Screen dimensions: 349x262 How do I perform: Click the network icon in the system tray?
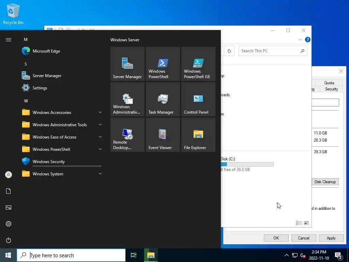(295, 255)
